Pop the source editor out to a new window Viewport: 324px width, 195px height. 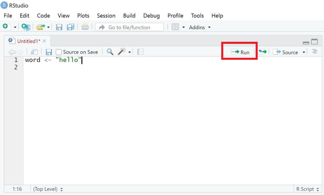[34, 52]
